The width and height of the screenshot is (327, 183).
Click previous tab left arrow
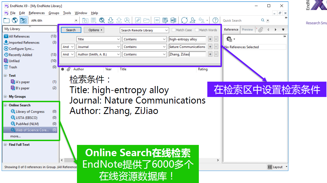[268, 30]
